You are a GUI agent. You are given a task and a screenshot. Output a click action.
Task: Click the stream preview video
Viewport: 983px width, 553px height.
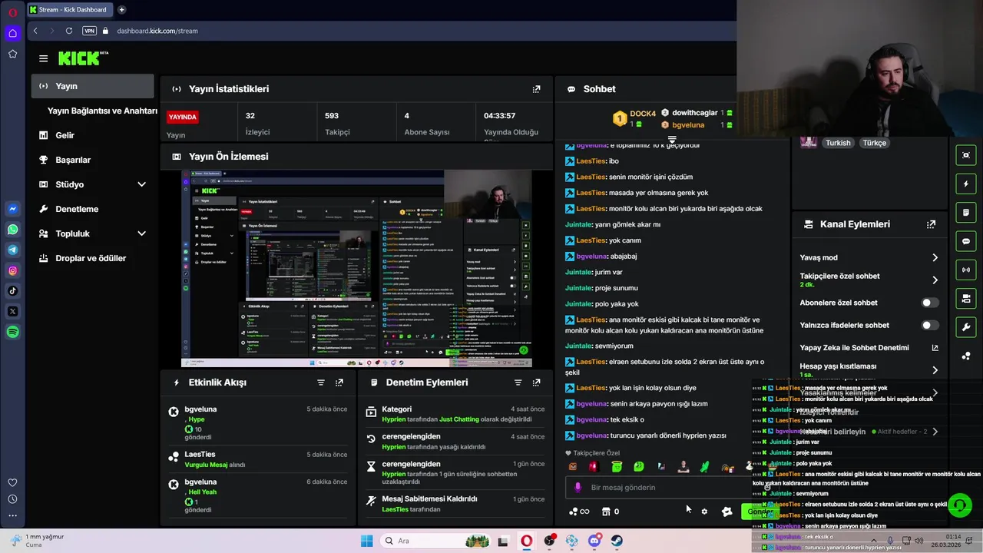(x=356, y=269)
